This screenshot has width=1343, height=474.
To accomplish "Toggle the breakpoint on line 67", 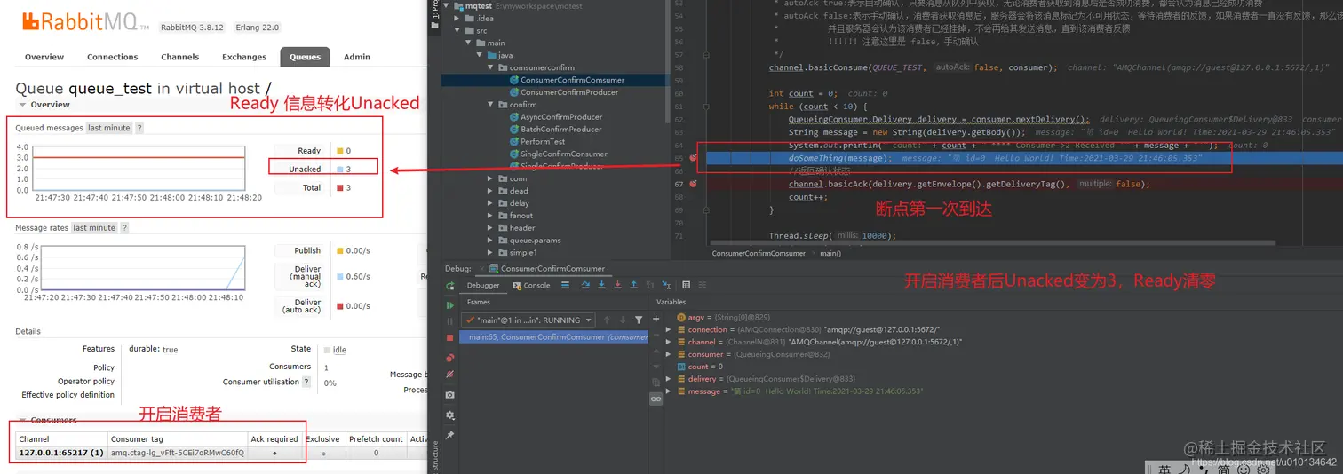I will coord(692,184).
